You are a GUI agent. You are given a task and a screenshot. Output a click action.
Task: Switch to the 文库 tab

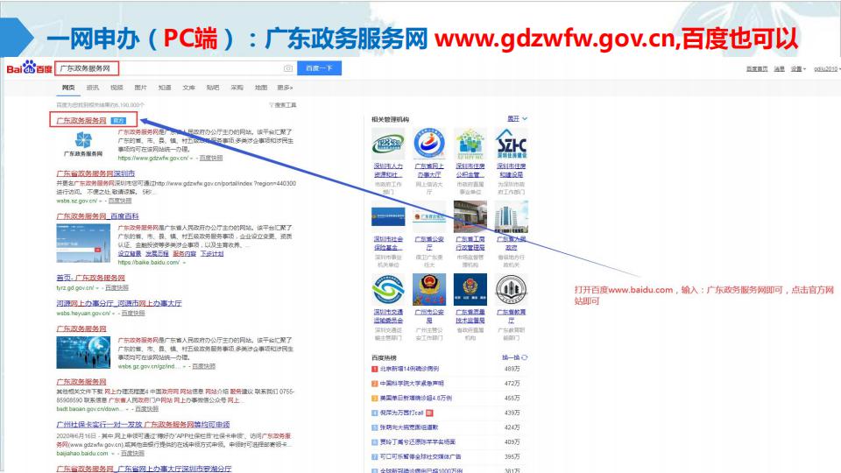189,88
